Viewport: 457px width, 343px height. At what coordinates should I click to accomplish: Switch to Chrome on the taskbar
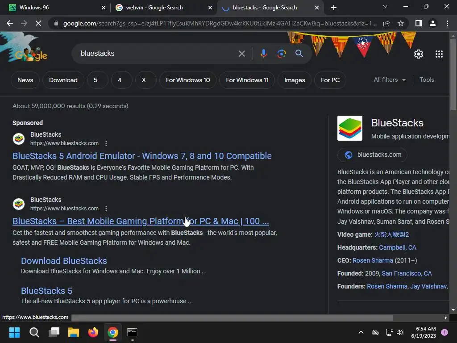(x=113, y=332)
